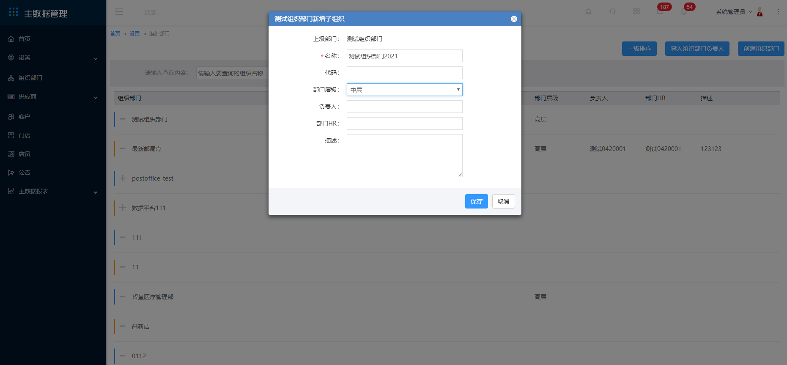Screen dimensions: 787x365
Task: Click the 0112 row name
Action: [139, 356]
